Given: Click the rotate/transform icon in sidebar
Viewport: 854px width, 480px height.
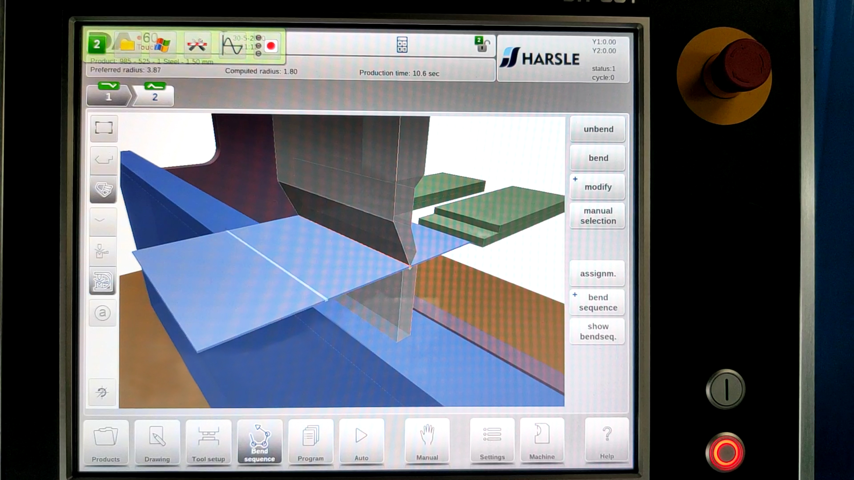Looking at the screenshot, I should [103, 393].
